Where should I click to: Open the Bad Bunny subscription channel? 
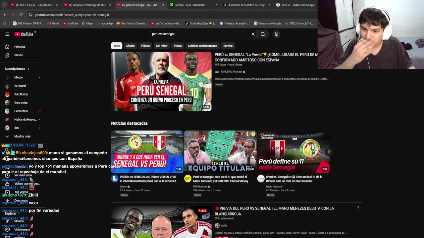point(22,94)
